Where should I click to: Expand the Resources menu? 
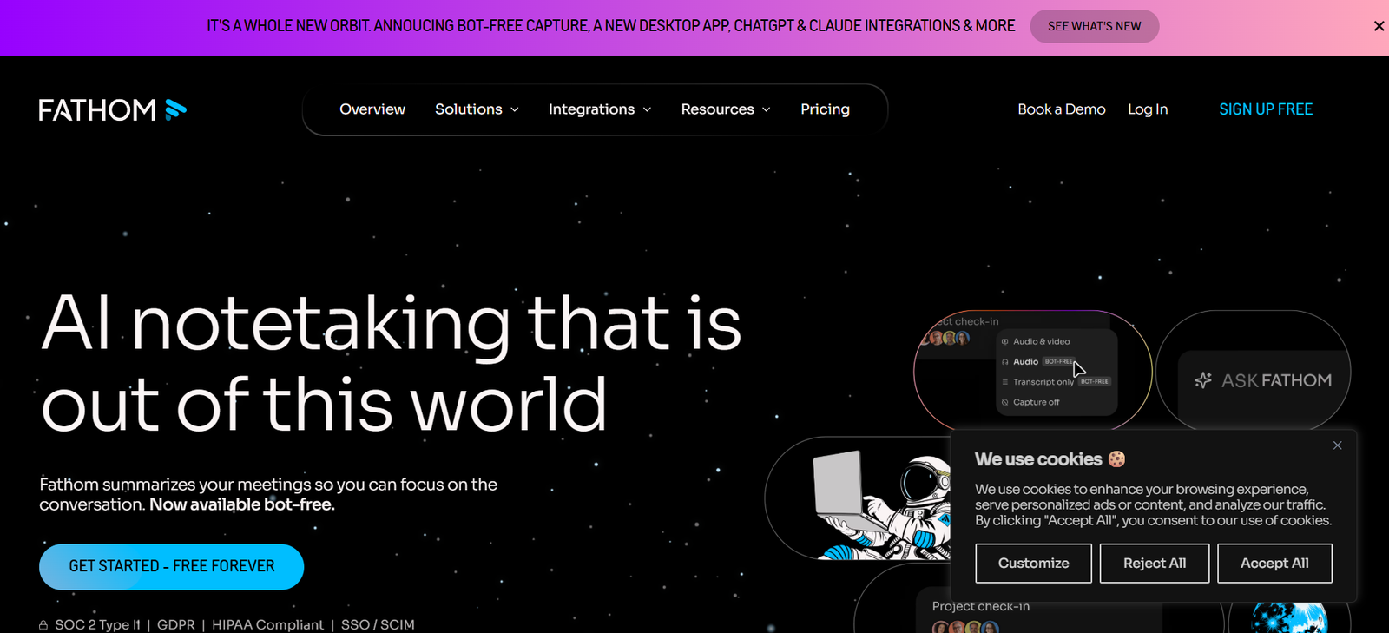[726, 109]
